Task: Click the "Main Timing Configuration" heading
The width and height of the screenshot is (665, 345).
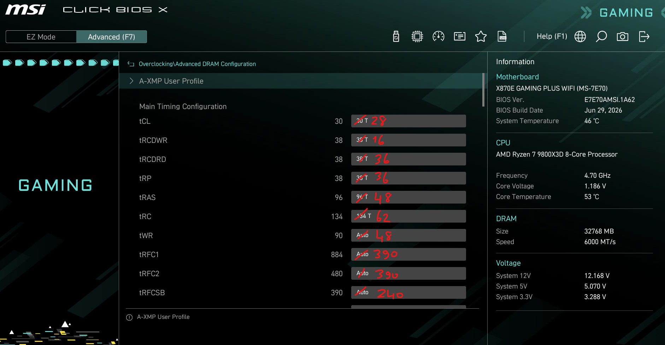Action: coord(183,107)
